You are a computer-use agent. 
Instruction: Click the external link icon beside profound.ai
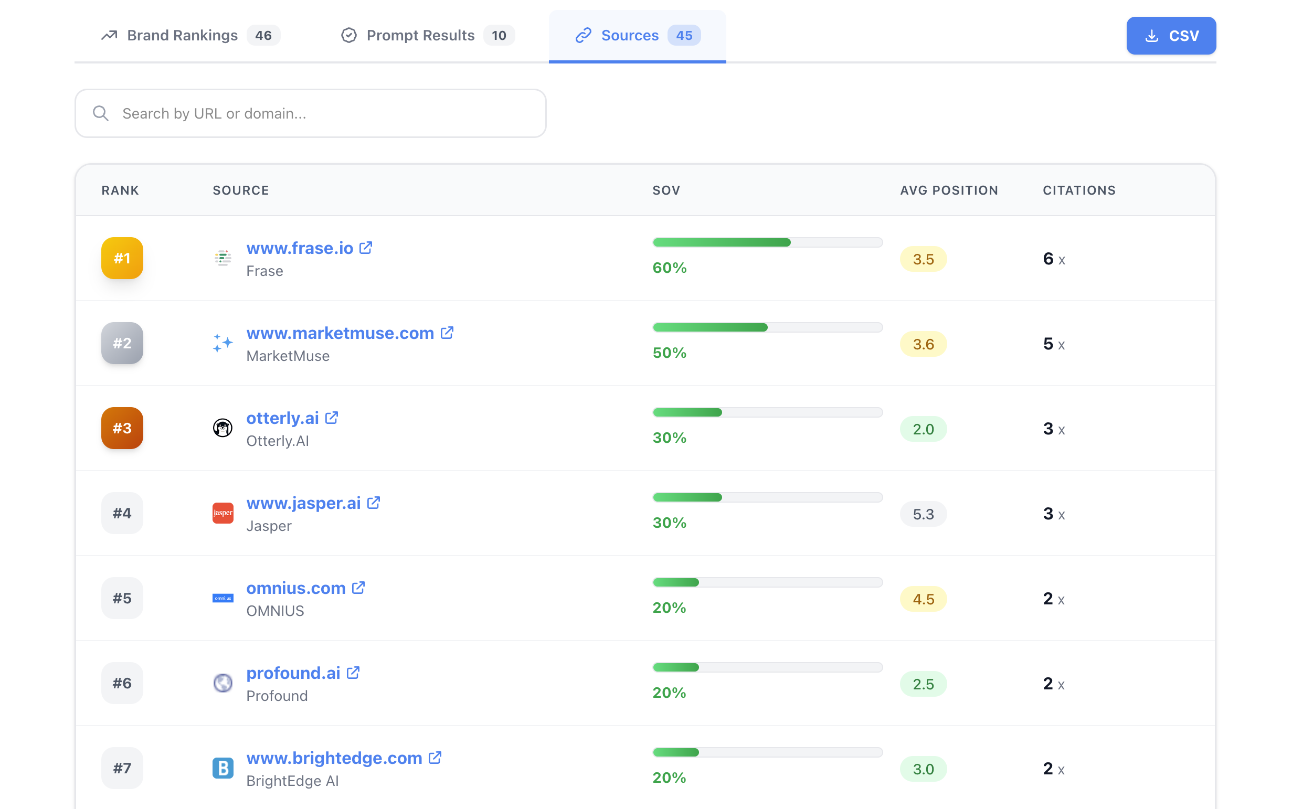click(353, 673)
